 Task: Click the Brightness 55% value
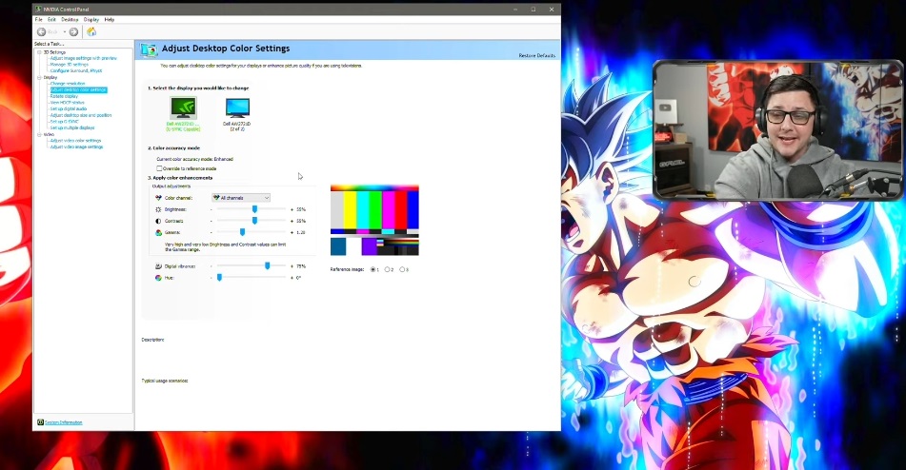pyautogui.click(x=300, y=209)
